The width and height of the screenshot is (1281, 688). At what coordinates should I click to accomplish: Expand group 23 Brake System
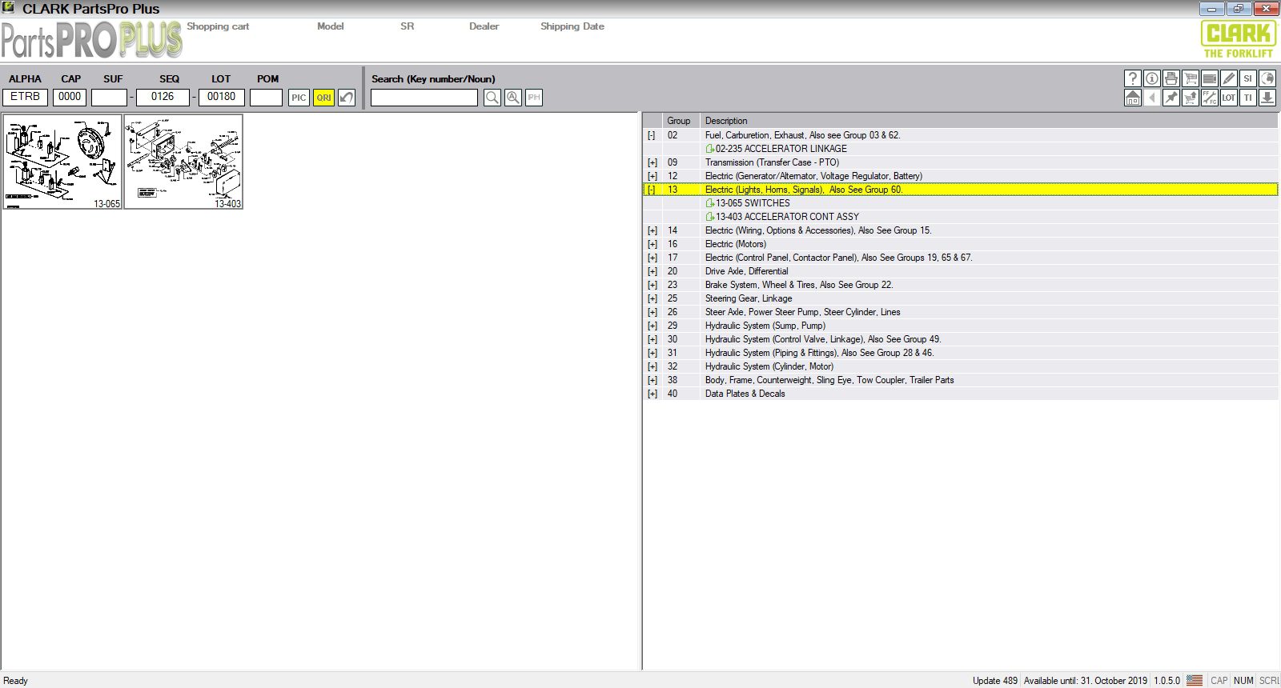[652, 285]
